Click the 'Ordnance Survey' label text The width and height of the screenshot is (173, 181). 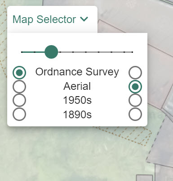(77, 72)
